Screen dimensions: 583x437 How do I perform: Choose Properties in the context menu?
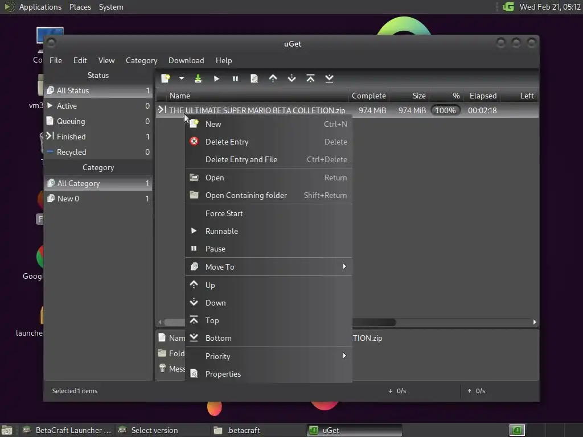point(269,374)
